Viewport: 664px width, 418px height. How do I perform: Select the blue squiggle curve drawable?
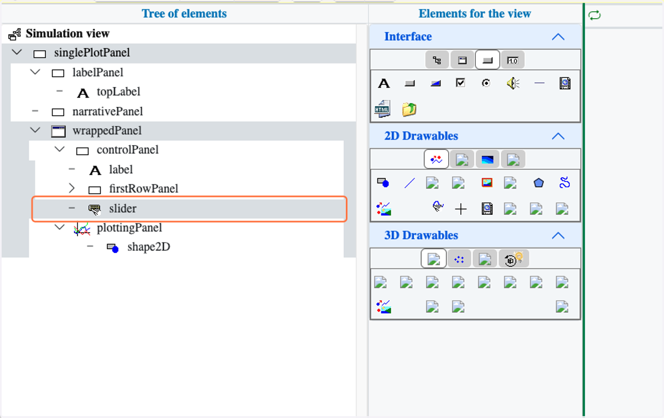click(x=564, y=182)
